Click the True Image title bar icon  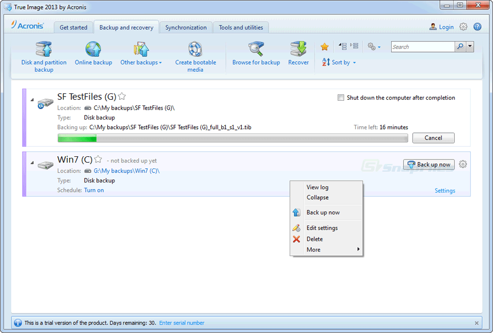(x=7, y=7)
